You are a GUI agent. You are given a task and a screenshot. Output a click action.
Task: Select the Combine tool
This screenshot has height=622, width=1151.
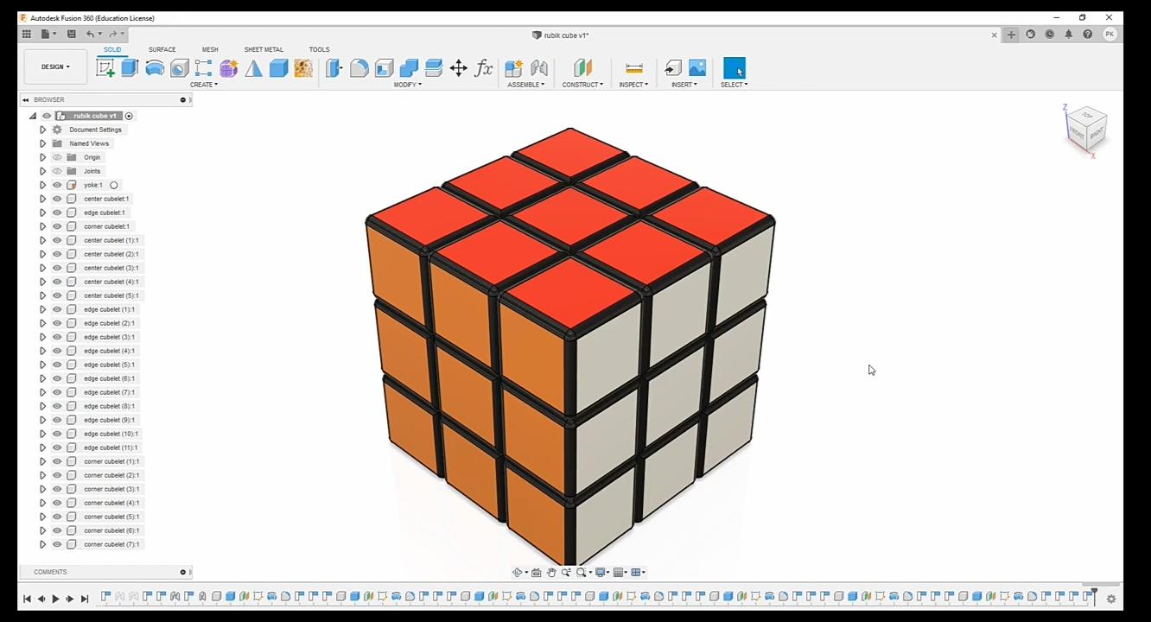coord(409,68)
